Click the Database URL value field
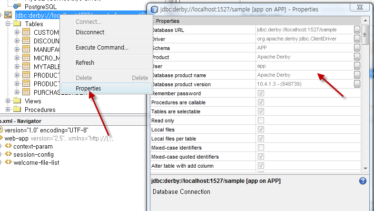Image resolution: width=374 pixels, height=211 pixels. coord(305,30)
